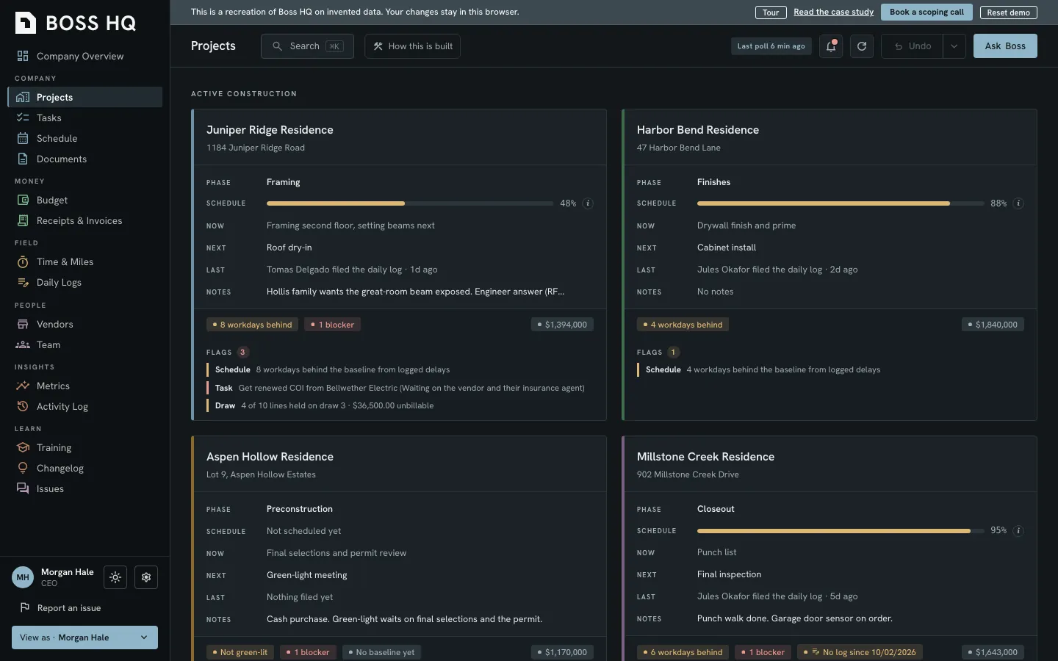Click the Harbor Bend 88% schedule progress bar
Viewport: 1058px width, 661px height.
(841, 203)
